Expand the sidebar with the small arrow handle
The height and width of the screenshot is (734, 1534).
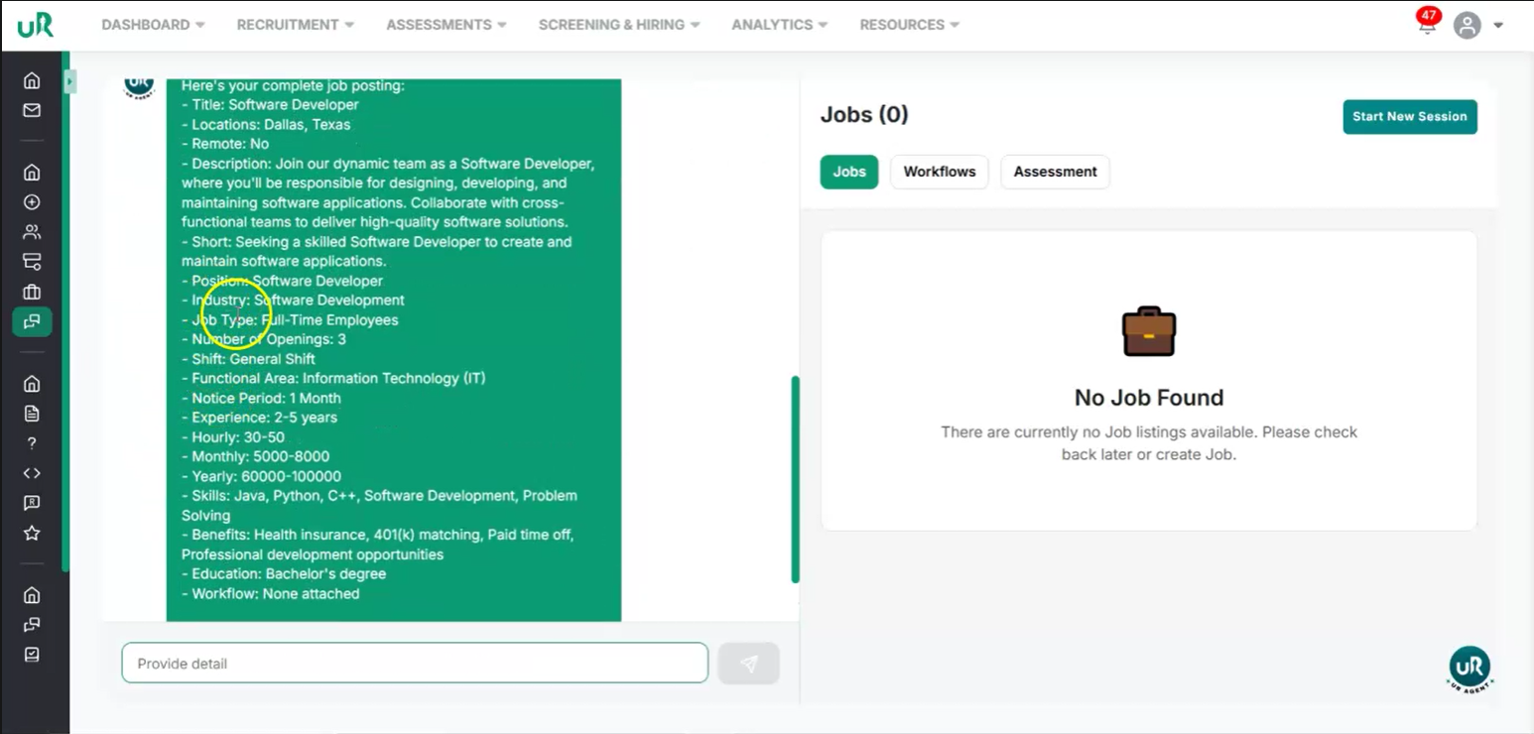(x=70, y=81)
